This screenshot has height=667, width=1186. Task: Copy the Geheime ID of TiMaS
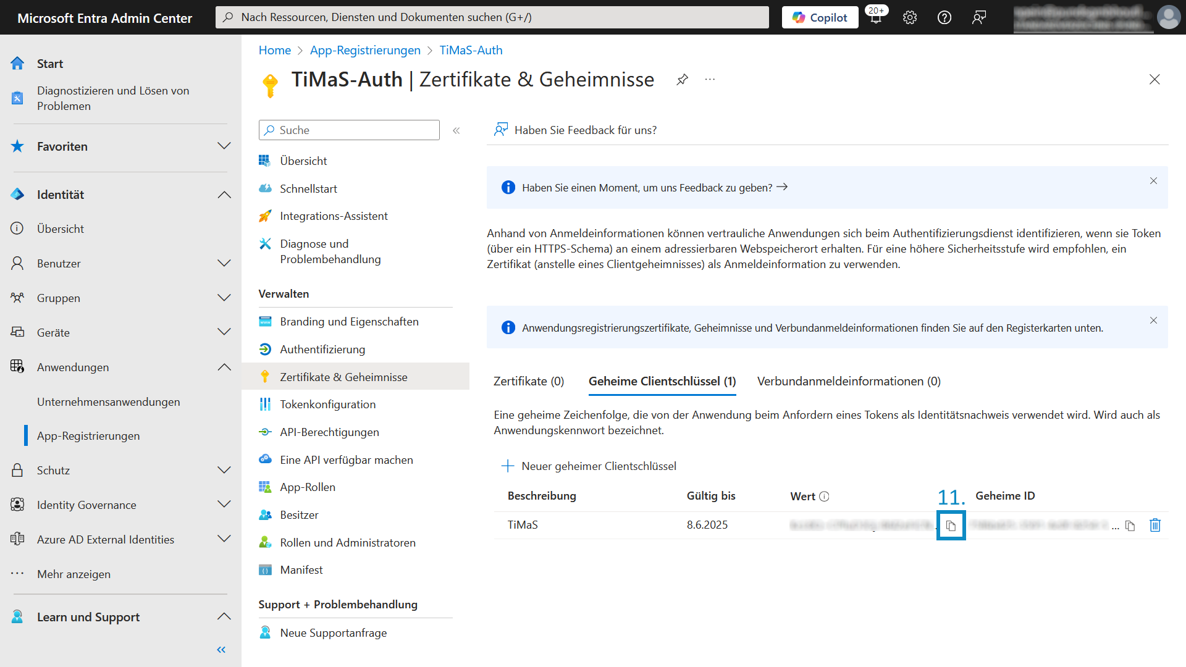[x=1130, y=526]
